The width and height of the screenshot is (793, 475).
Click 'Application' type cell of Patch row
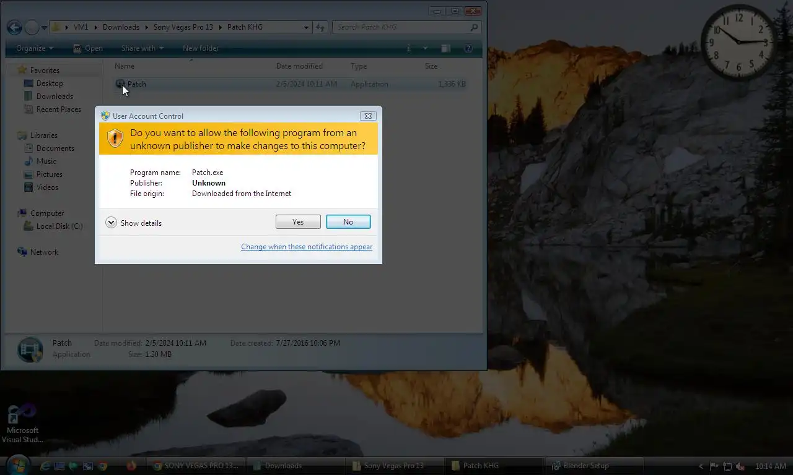point(369,84)
